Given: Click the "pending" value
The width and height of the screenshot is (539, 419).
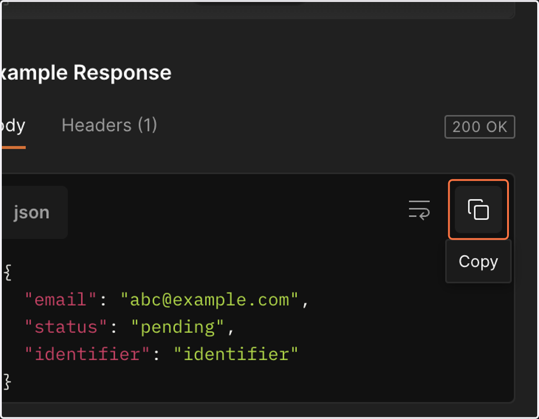Looking at the screenshot, I should tap(177, 327).
